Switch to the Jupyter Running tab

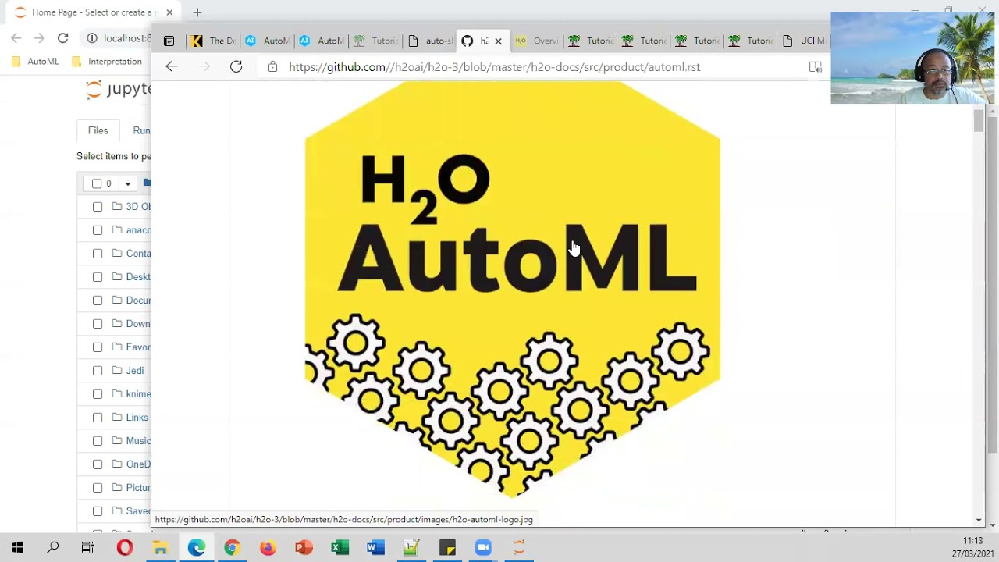[x=141, y=130]
